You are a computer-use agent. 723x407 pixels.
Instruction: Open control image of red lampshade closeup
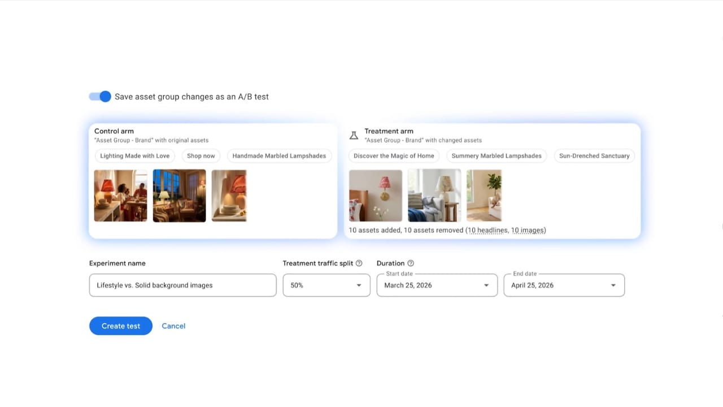point(229,196)
